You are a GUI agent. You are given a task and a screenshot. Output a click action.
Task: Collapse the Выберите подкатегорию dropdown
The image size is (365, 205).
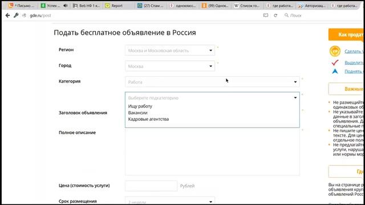point(212,98)
